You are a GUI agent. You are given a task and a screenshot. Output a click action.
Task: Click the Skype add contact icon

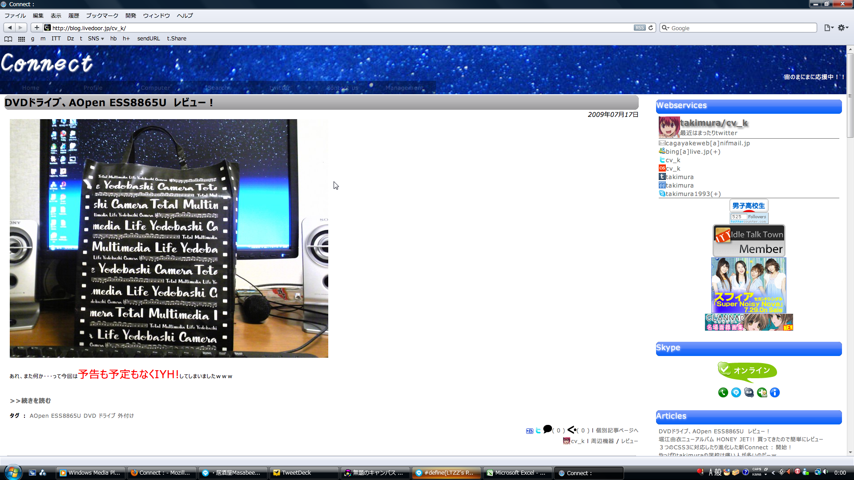point(762,392)
